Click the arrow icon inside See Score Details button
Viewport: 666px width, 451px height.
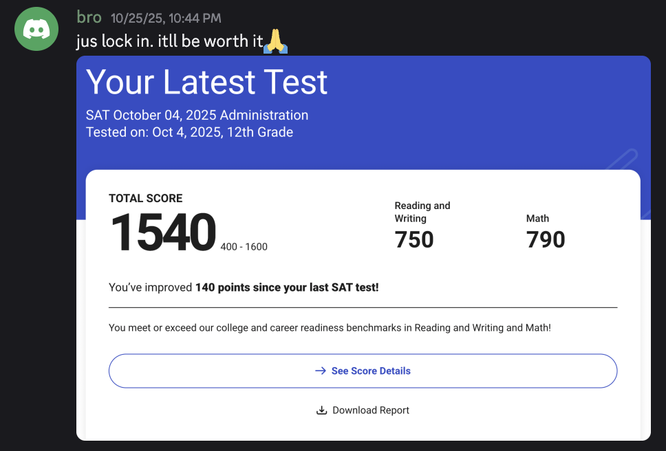tap(319, 371)
